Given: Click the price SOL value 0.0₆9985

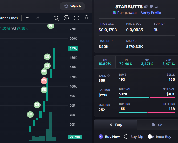Looking at the screenshot, I should point(134,30).
